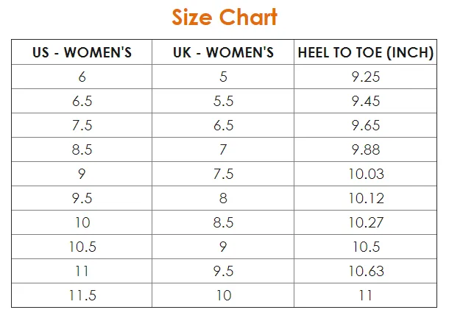Click the 10.12 inch measurement cell
449x321 pixels.
366,198
